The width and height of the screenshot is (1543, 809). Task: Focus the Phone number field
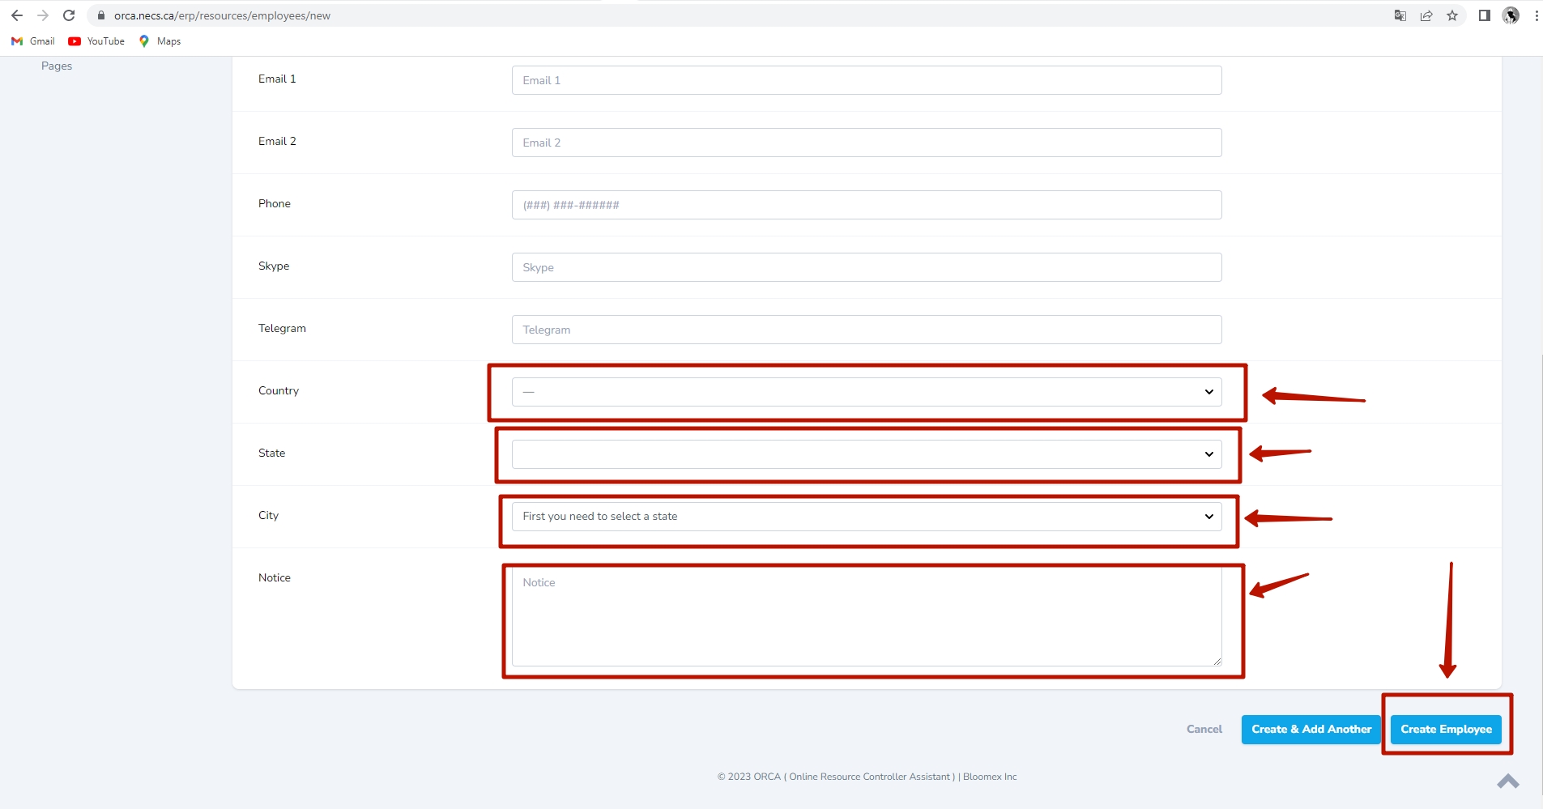(867, 205)
